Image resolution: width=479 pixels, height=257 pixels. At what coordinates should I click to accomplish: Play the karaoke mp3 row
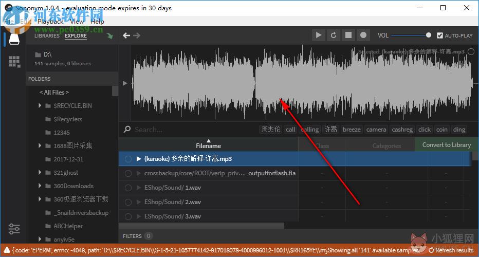pos(138,159)
